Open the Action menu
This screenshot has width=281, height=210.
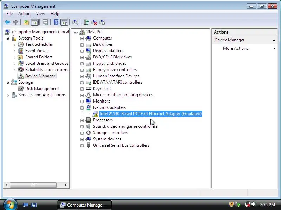(24, 14)
